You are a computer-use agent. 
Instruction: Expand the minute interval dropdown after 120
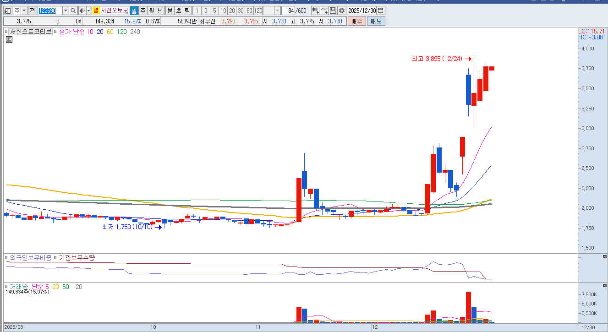pyautogui.click(x=277, y=11)
